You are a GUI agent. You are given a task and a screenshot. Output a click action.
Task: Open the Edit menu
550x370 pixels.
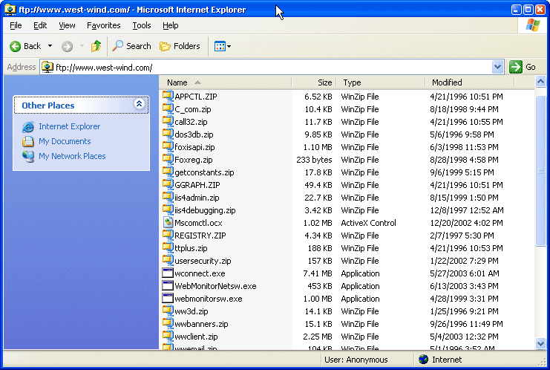tap(40, 25)
